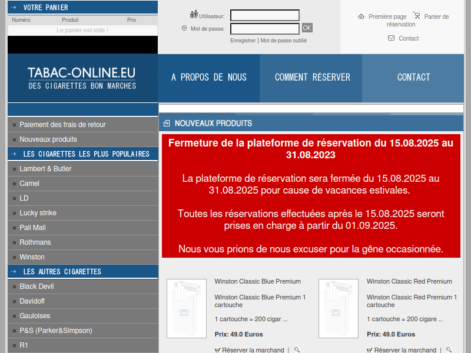The image size is (471, 353).
Task: Click the Fermeture de la plateforme heading
Action: click(311, 149)
